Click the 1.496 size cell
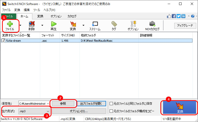 click(65, 41)
